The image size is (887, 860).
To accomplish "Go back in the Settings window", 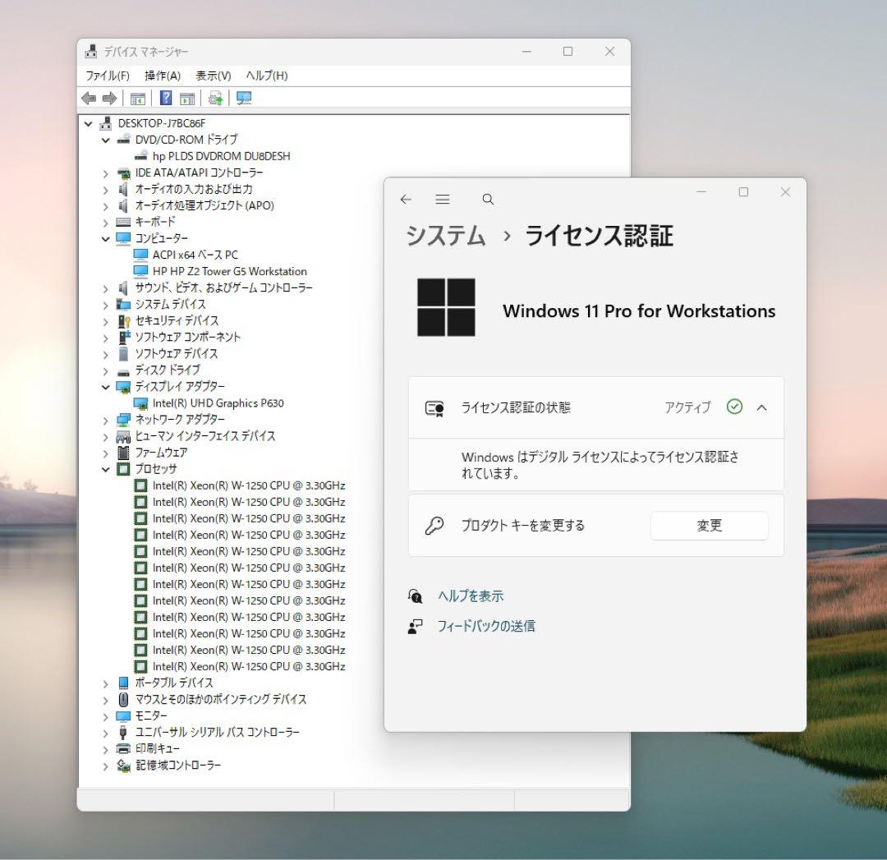I will (406, 199).
